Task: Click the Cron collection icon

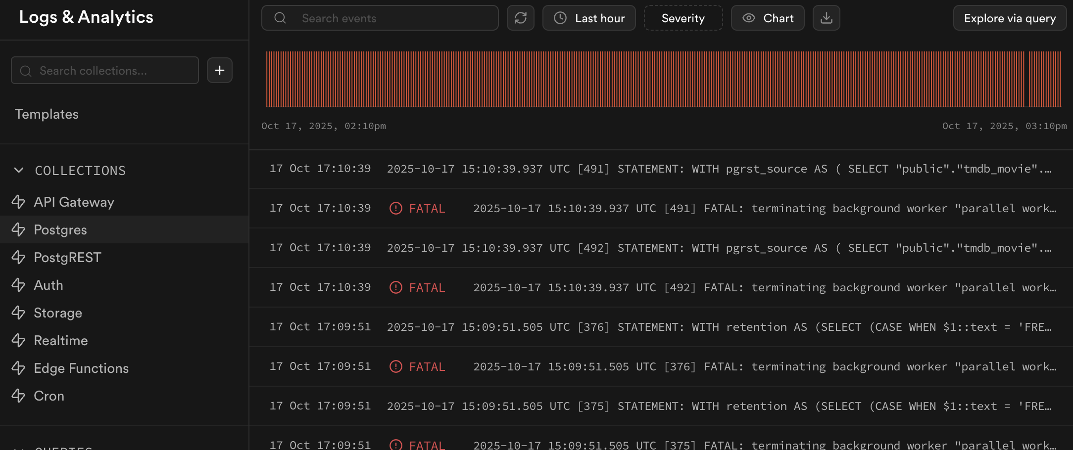Action: [x=18, y=396]
